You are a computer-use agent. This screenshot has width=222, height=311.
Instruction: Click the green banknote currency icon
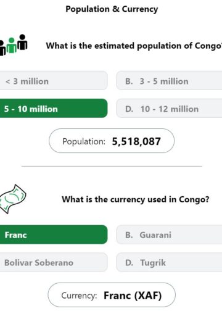pos(13,199)
